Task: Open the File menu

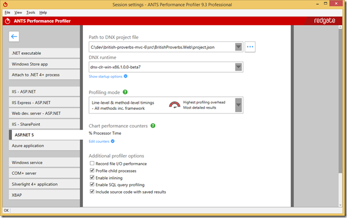Action: 8,12
